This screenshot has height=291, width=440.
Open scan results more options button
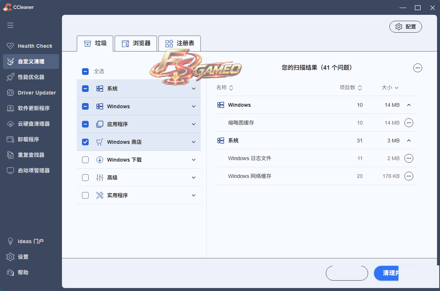pyautogui.click(x=417, y=68)
